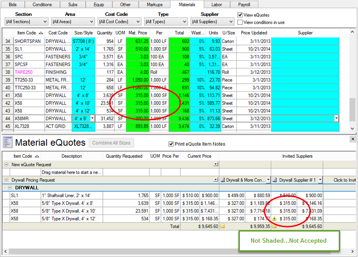358x257 pixels.
Task: Sort by the Cost Code column header
Action: 58,33
